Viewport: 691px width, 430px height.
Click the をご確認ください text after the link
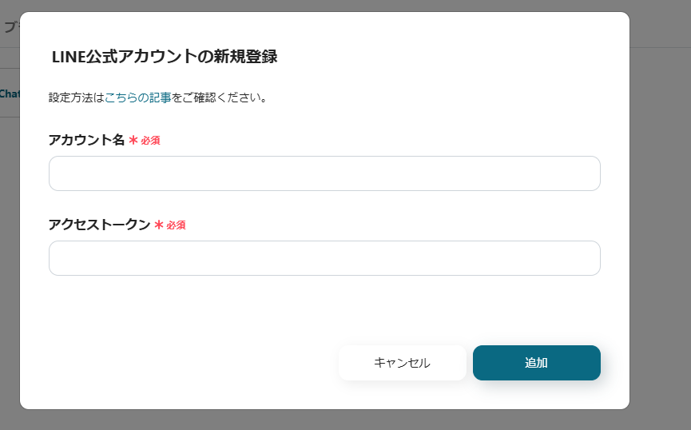(x=219, y=98)
